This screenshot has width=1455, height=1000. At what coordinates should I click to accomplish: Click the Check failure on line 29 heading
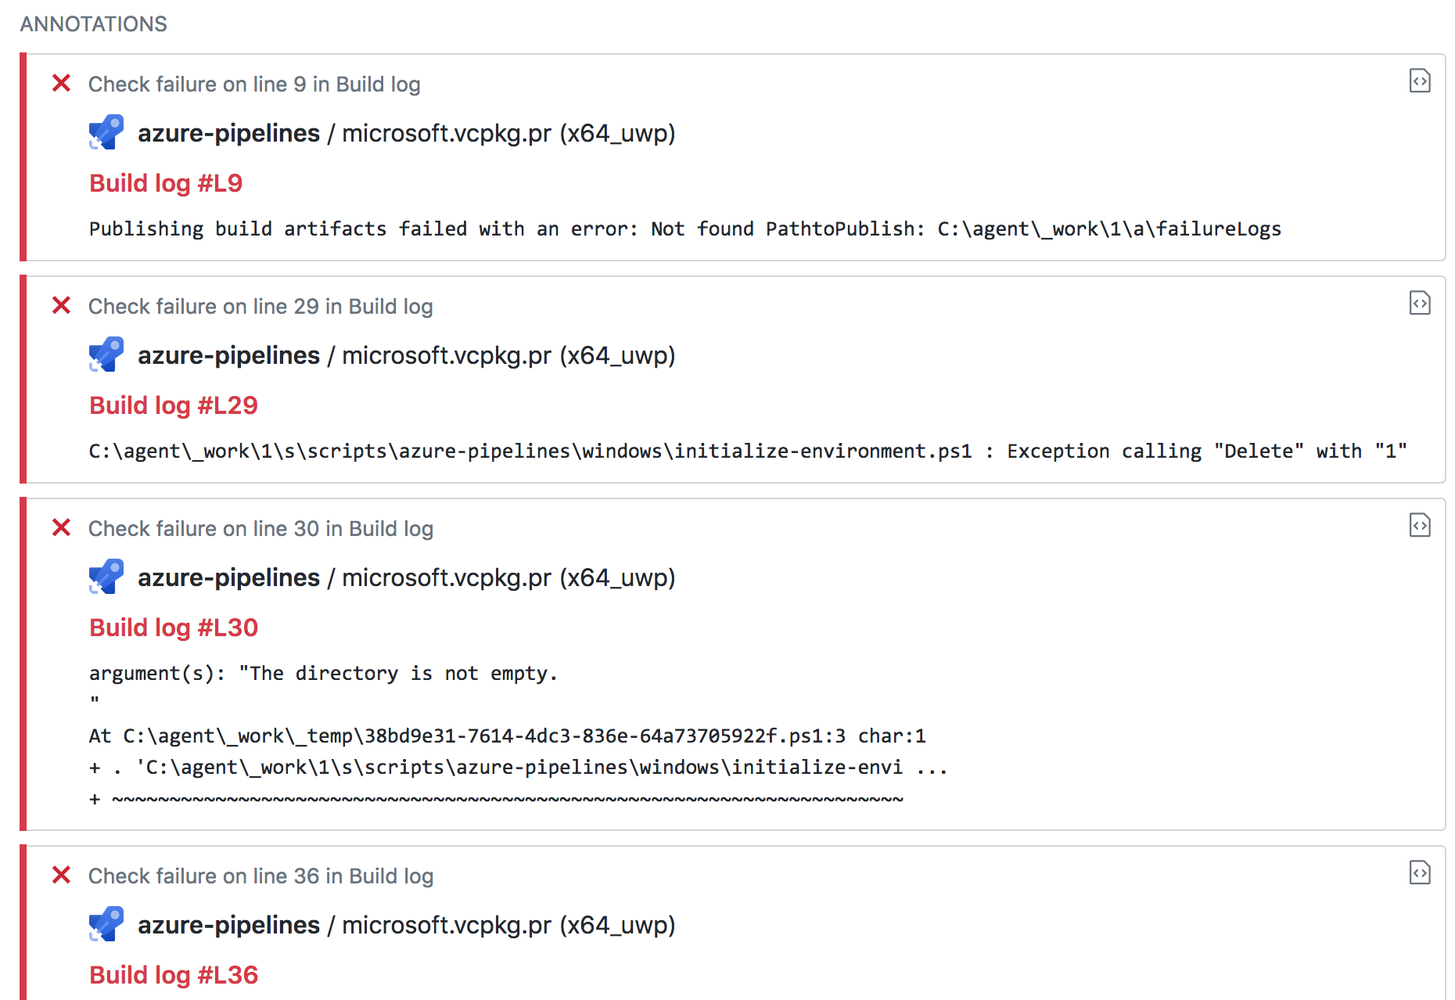pyautogui.click(x=260, y=306)
